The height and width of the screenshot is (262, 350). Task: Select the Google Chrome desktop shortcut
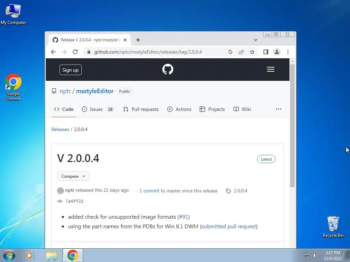[13, 87]
